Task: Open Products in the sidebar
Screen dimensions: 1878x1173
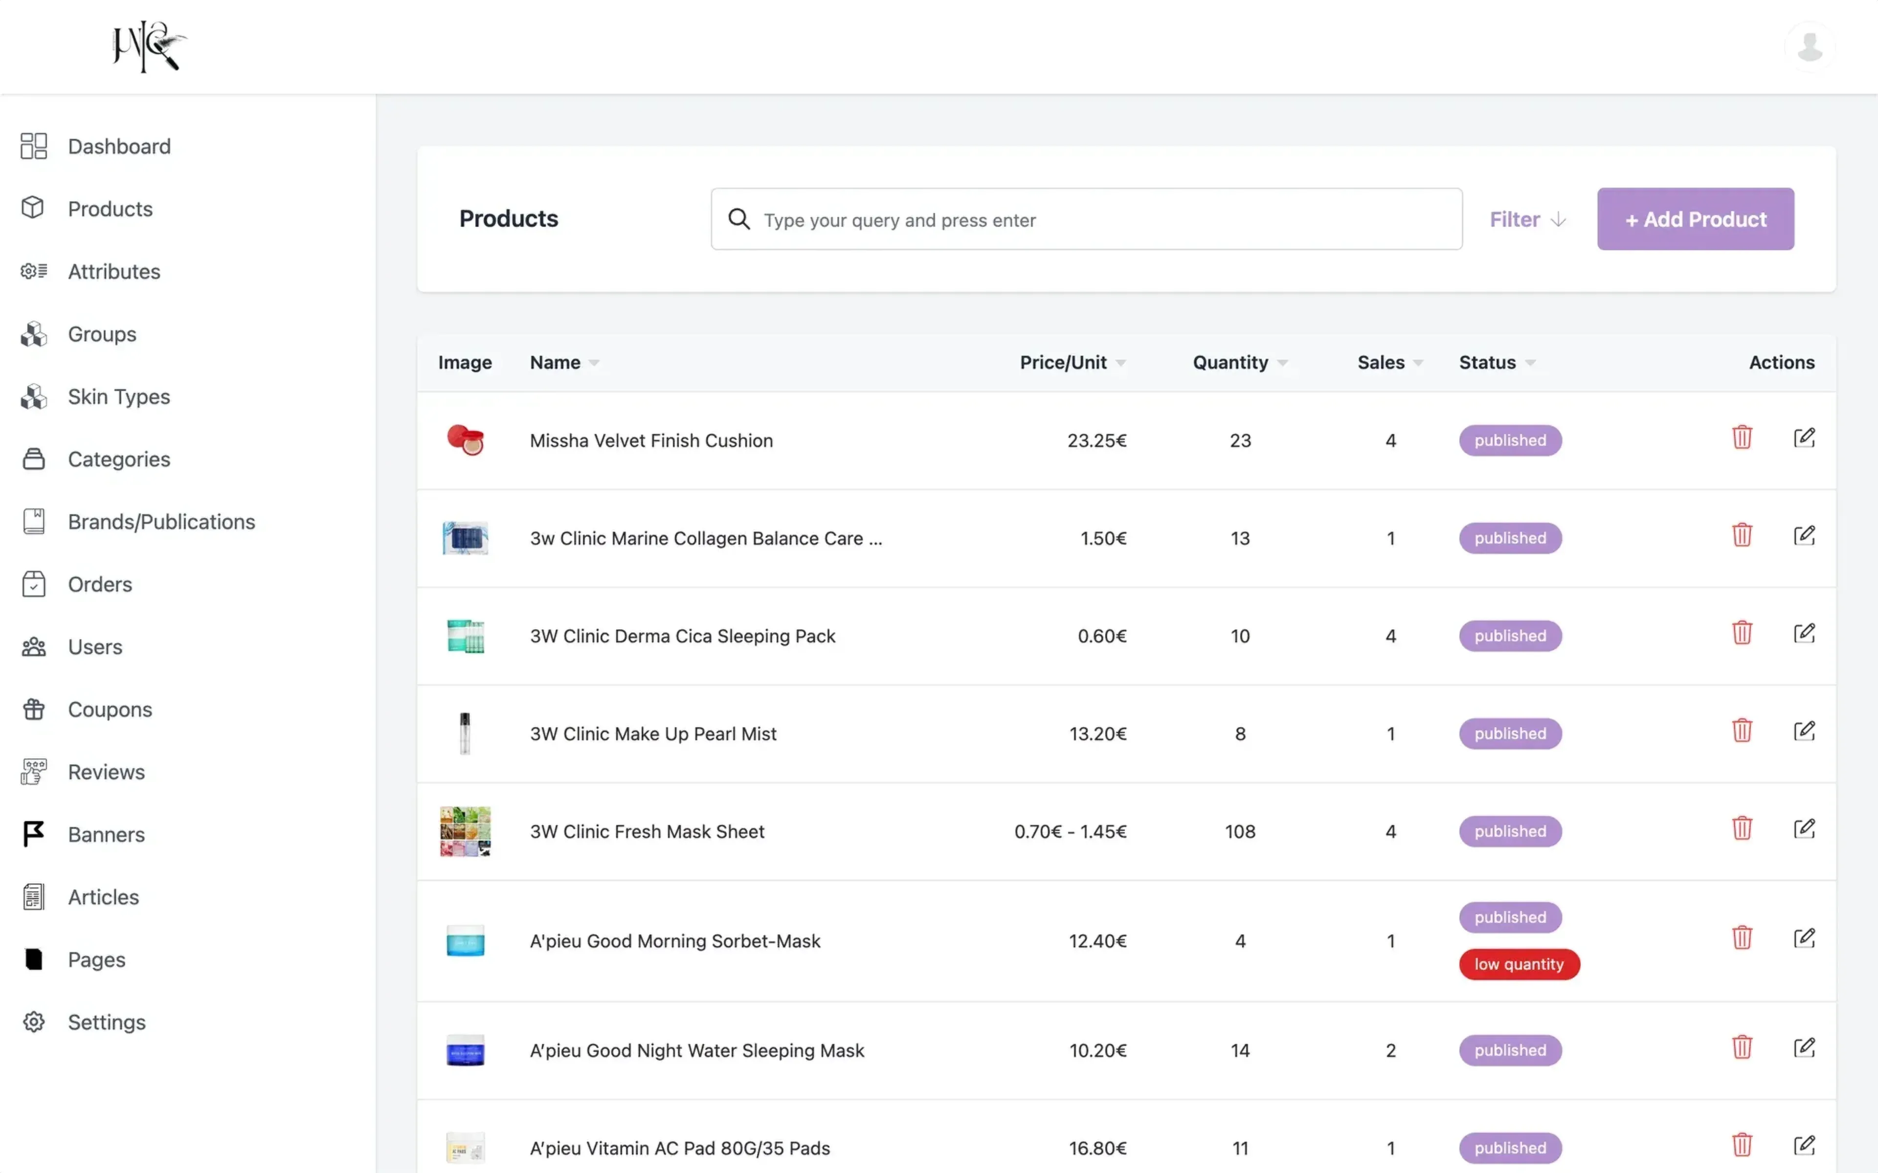Action: pos(110,209)
